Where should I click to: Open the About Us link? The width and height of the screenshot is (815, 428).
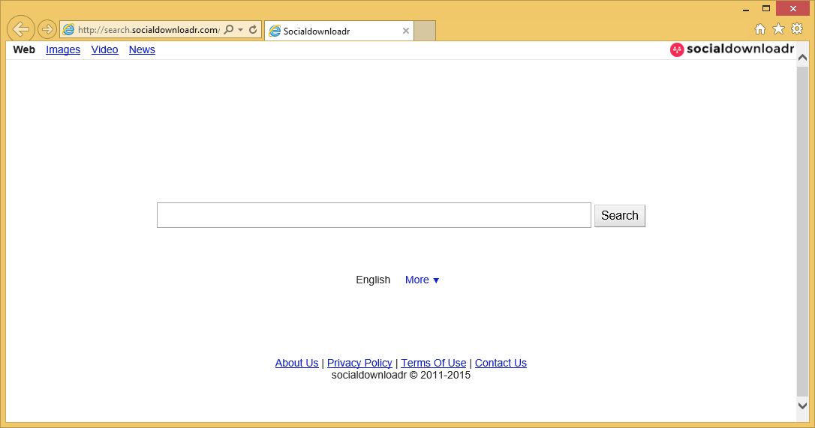click(x=296, y=363)
